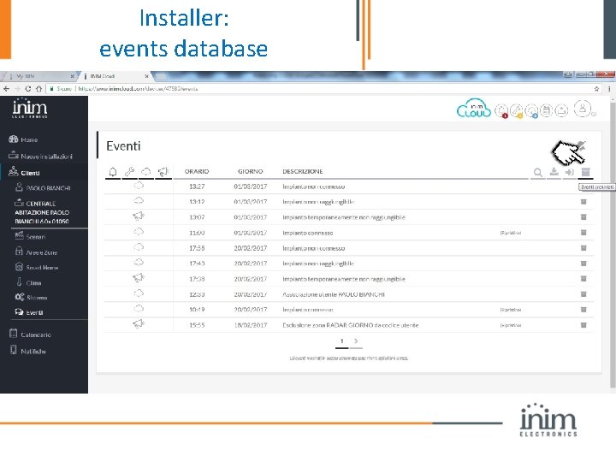Image resolution: width=616 pixels, height=462 pixels.
Task: Open Clima in the sidebar
Action: tap(28, 282)
